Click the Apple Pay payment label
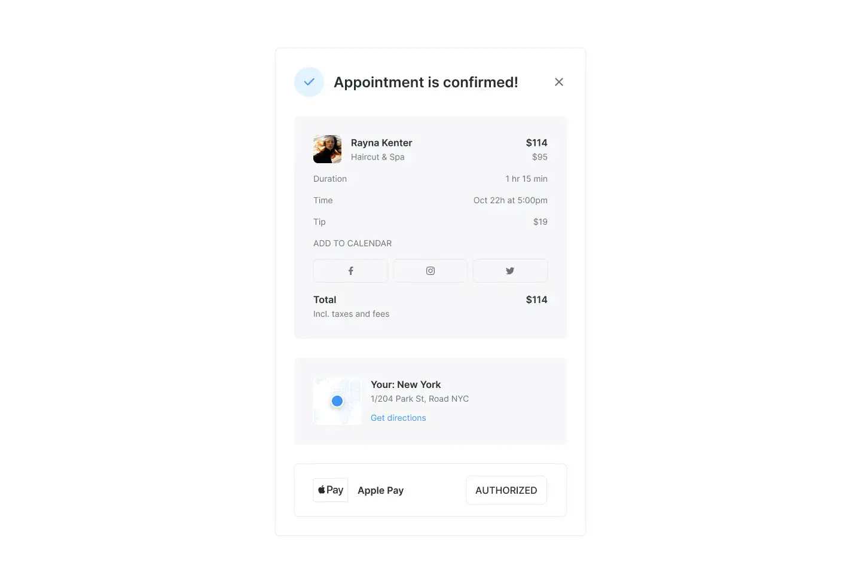The image size is (861, 584). (381, 490)
